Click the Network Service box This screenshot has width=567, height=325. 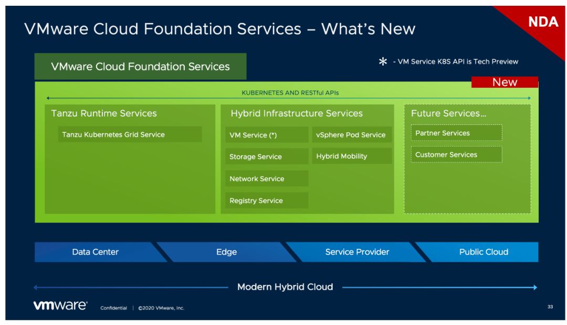pos(267,179)
